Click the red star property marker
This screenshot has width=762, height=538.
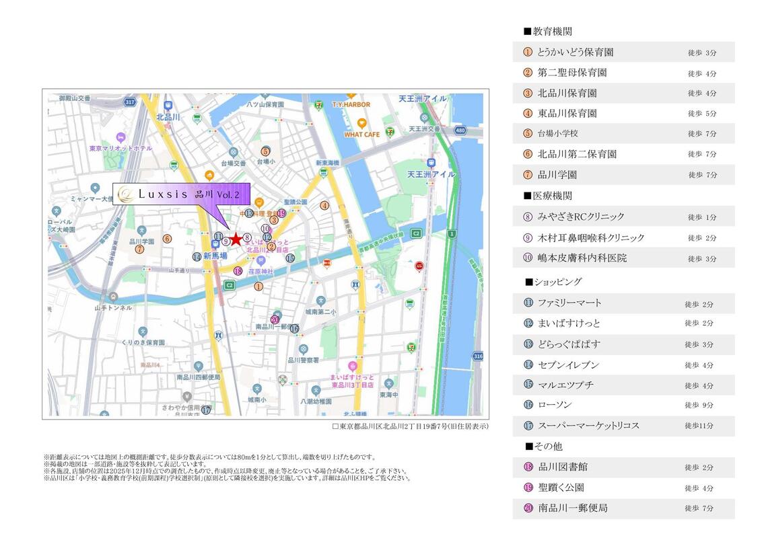(236, 239)
